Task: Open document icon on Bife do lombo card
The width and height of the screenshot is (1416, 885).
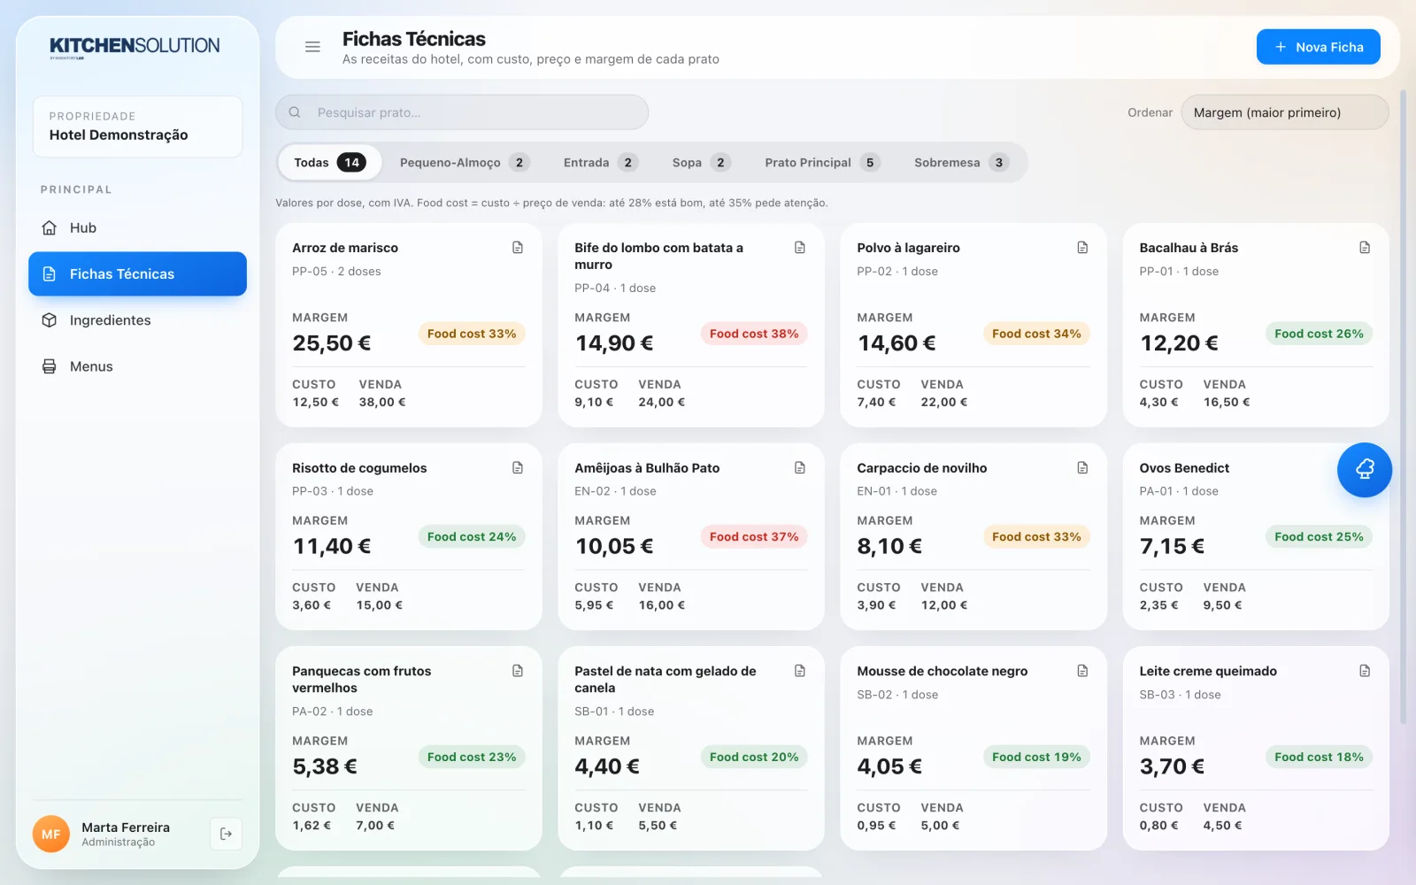Action: pyautogui.click(x=800, y=248)
